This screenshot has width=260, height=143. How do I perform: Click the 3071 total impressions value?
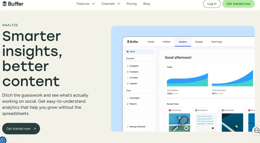214,93
